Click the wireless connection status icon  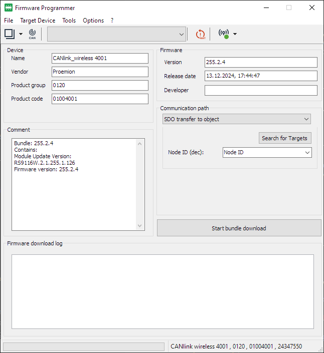point(224,34)
